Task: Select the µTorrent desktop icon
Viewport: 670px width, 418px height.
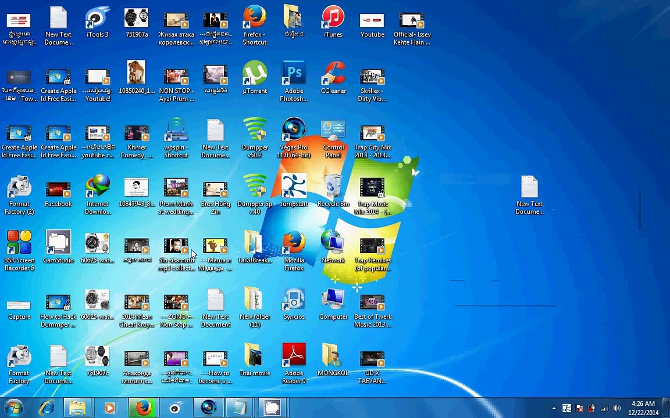Action: 255,78
